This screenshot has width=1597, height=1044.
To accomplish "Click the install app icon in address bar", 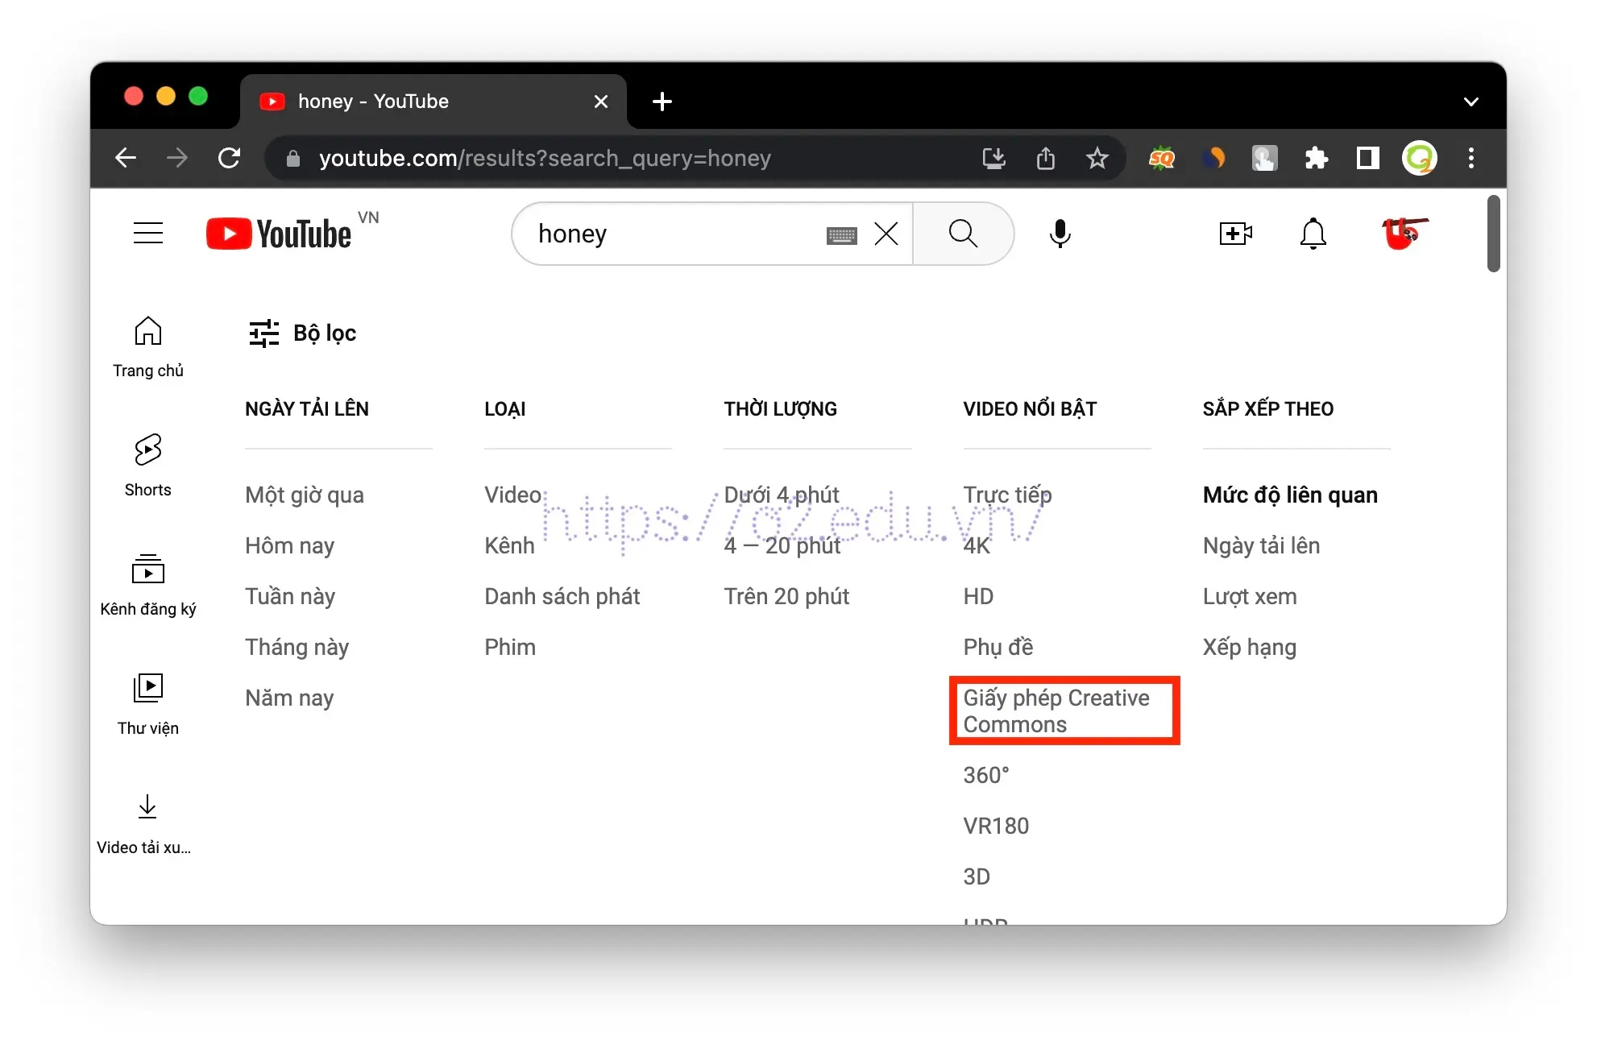I will point(994,158).
